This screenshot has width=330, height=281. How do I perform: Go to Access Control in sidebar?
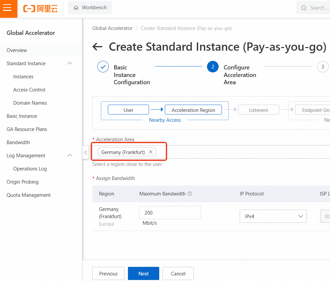[x=29, y=90]
